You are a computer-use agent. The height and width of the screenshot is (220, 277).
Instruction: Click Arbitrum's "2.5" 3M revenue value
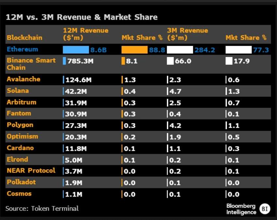point(175,103)
